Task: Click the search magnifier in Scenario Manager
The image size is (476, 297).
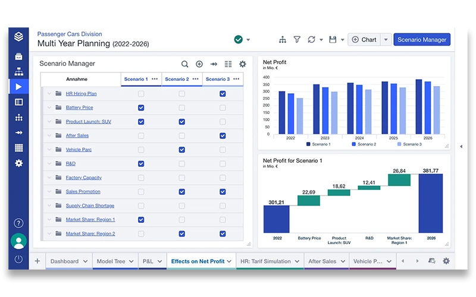Action: 185,64
